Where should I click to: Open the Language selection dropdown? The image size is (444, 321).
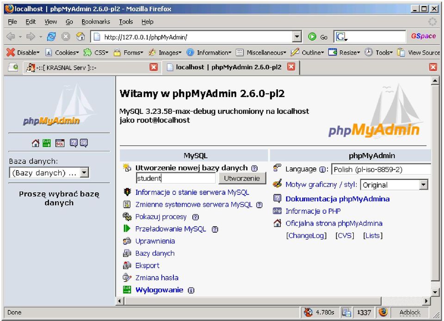tap(381, 170)
